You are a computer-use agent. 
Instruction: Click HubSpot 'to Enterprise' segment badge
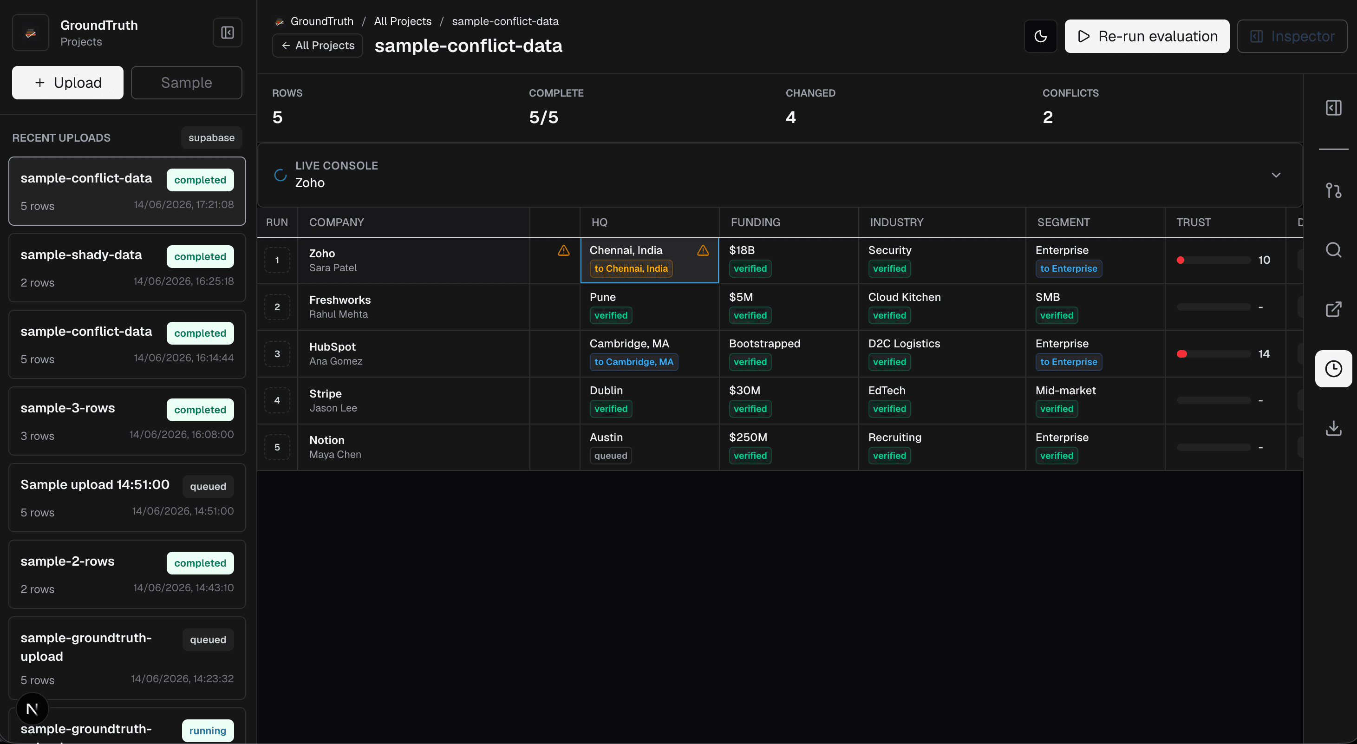[x=1068, y=362]
